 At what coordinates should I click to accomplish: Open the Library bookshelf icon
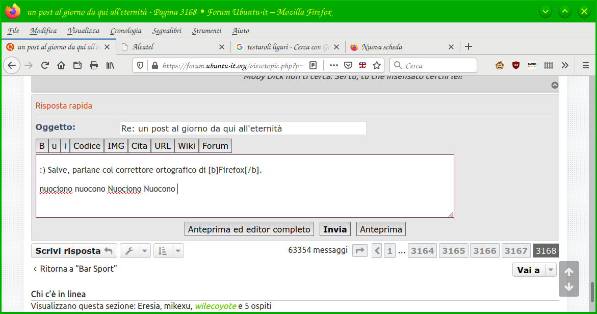coord(110,65)
